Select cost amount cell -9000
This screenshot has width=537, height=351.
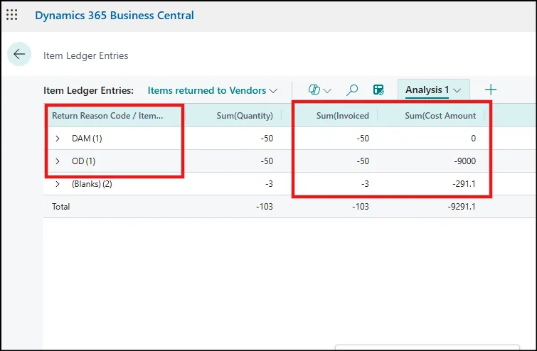(x=464, y=161)
